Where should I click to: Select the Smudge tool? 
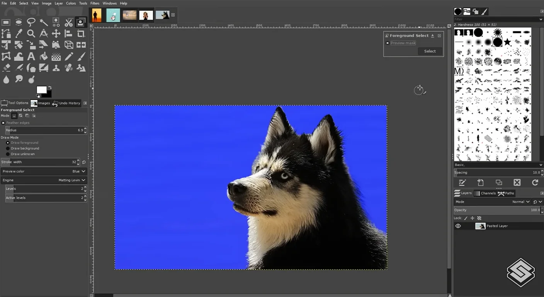[x=19, y=79]
